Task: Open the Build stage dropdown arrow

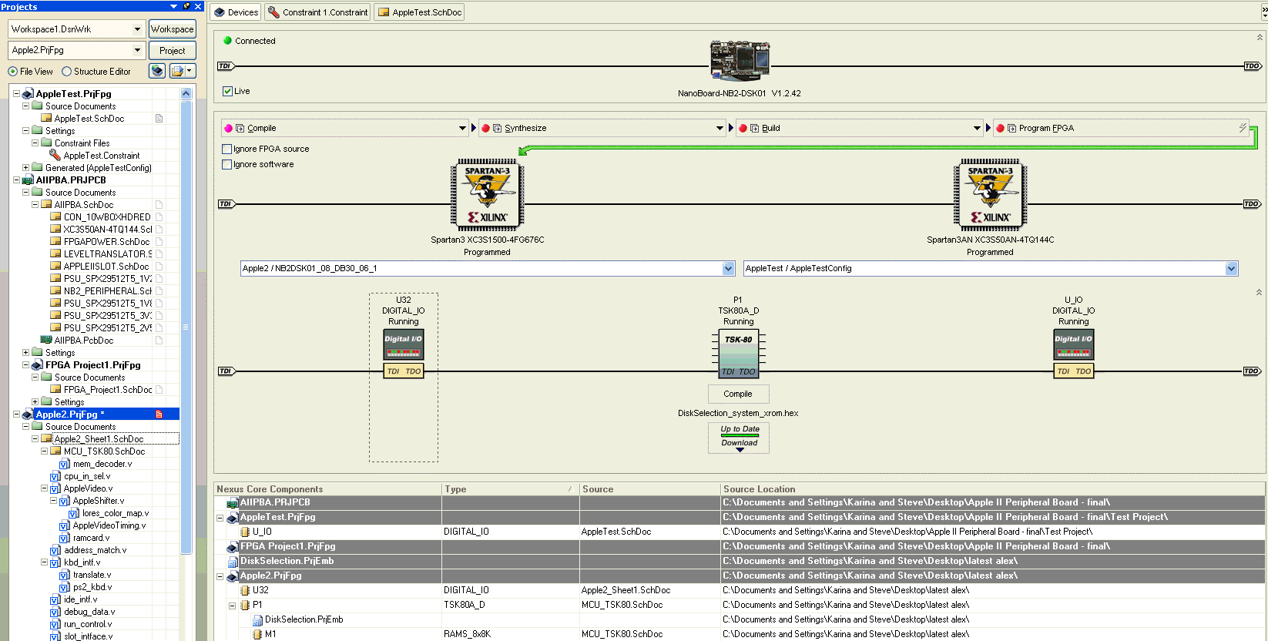Action: [x=978, y=129]
